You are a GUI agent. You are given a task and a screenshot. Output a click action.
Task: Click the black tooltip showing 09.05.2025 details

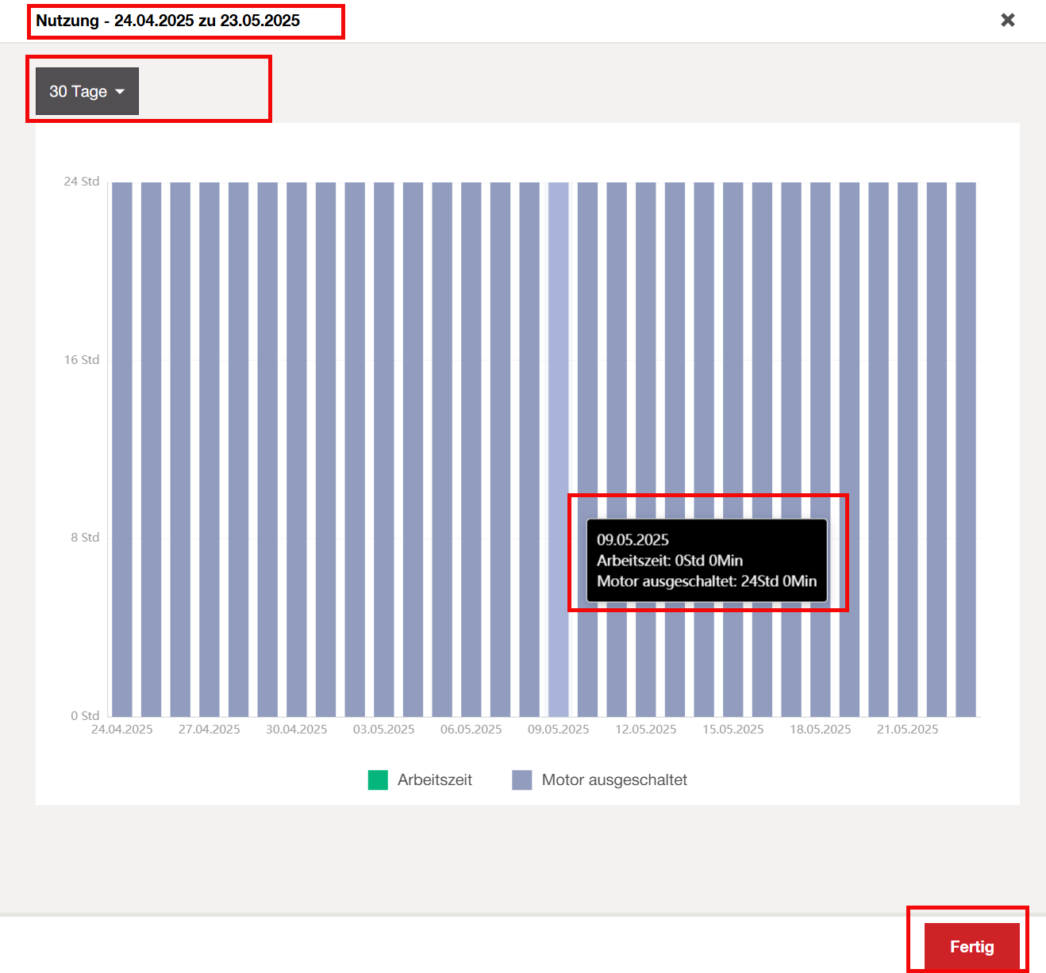point(706,561)
